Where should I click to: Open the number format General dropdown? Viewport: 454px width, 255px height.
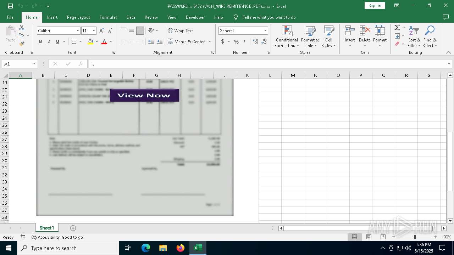(x=265, y=31)
